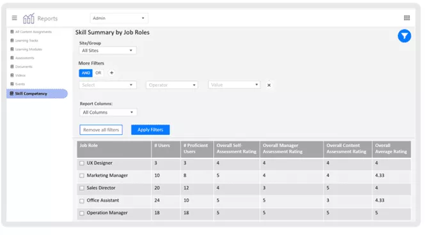This screenshot has height=235, width=426.
Task: Click # Proficient Users column header
Action: coord(197,149)
